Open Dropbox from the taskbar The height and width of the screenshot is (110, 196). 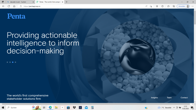pyautogui.click(x=74, y=107)
